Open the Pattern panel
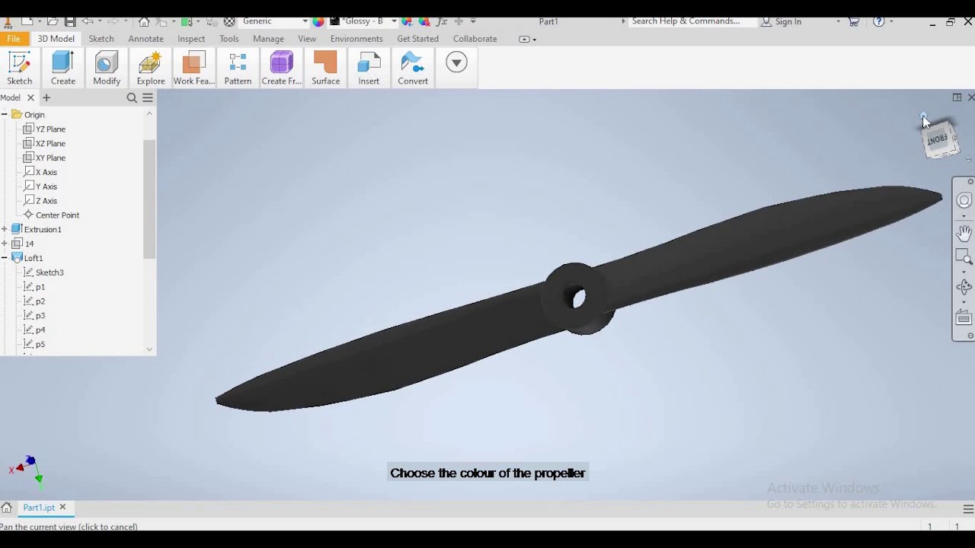 point(238,68)
